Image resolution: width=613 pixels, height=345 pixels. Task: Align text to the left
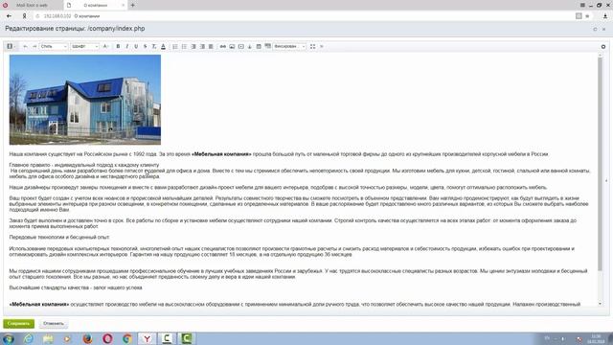click(x=193, y=47)
